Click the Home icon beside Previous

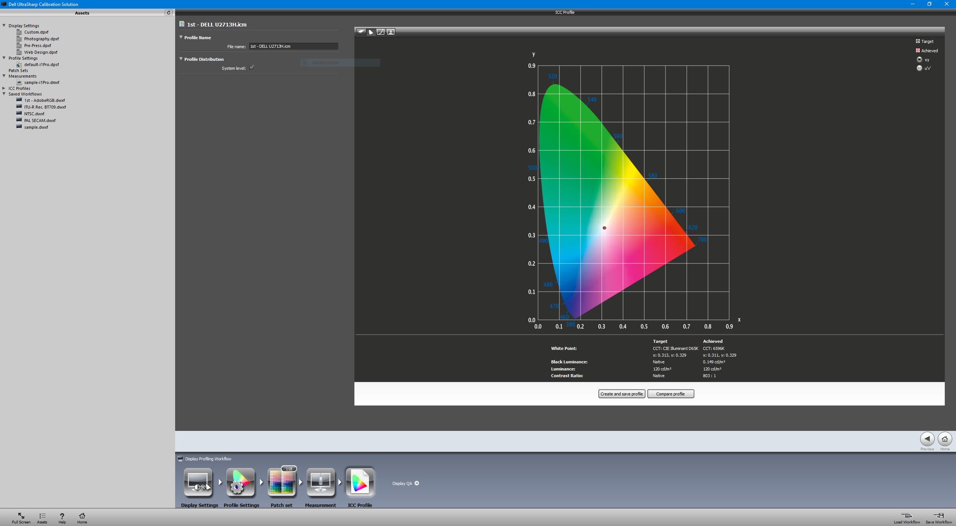coord(945,439)
